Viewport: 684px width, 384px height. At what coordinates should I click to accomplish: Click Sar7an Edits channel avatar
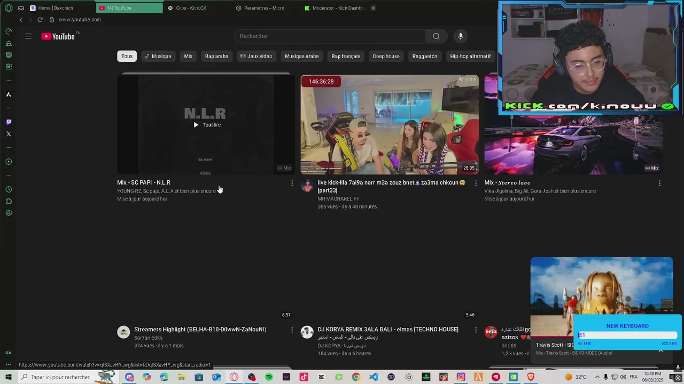123,332
